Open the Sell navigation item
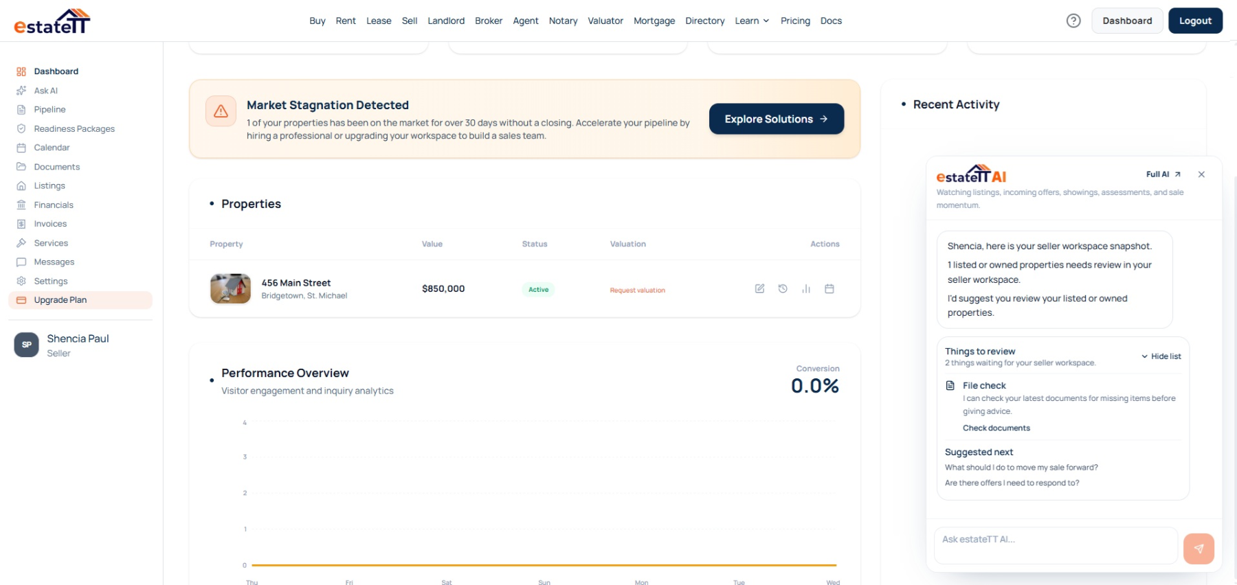This screenshot has height=585, width=1237. click(x=410, y=21)
